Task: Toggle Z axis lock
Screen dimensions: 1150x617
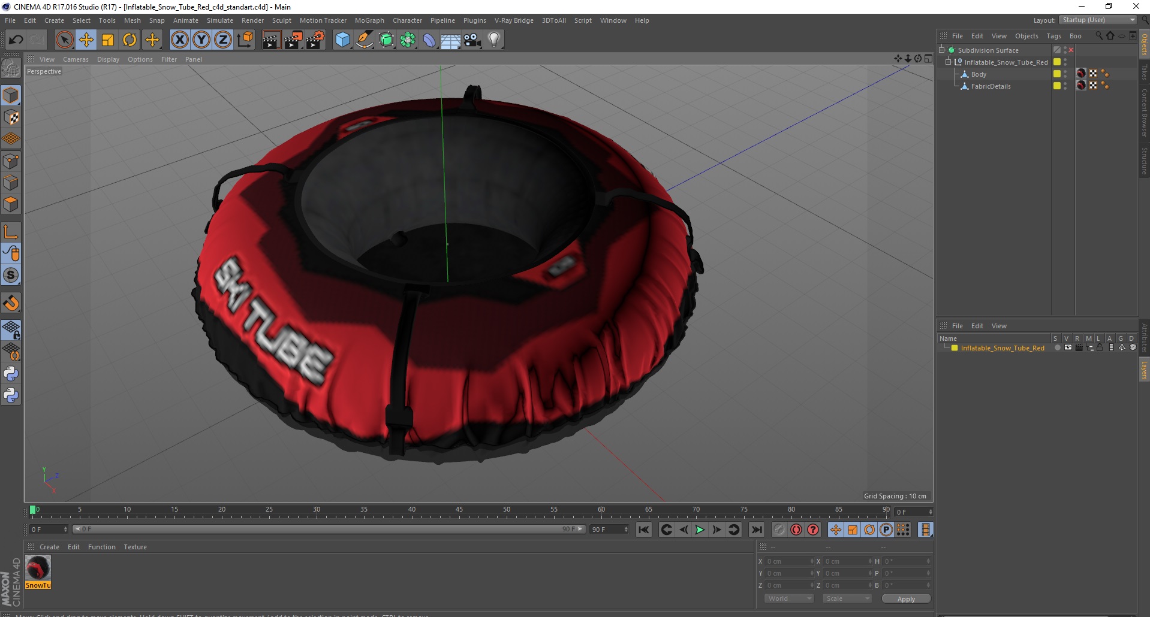Action: [x=223, y=40]
